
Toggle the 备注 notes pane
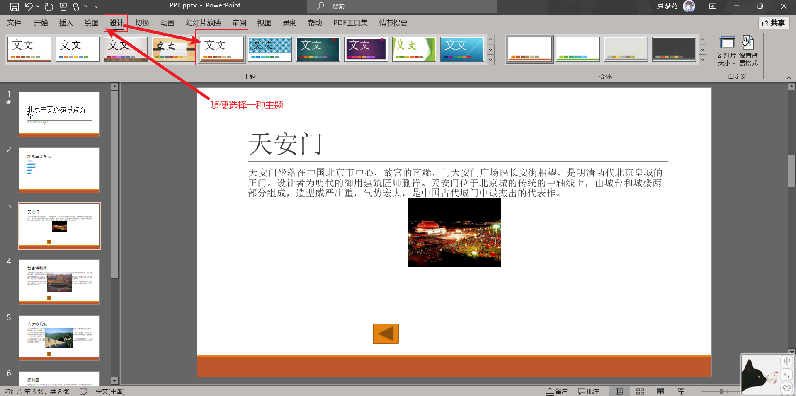pyautogui.click(x=556, y=391)
